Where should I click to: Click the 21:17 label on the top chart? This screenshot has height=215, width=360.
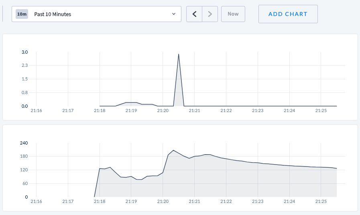[x=68, y=111]
